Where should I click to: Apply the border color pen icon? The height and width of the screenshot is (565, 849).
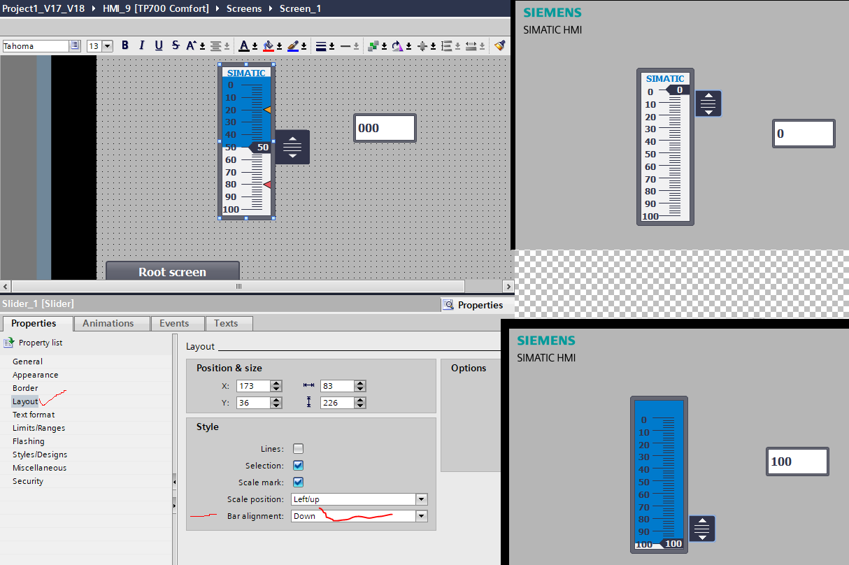pyautogui.click(x=293, y=45)
